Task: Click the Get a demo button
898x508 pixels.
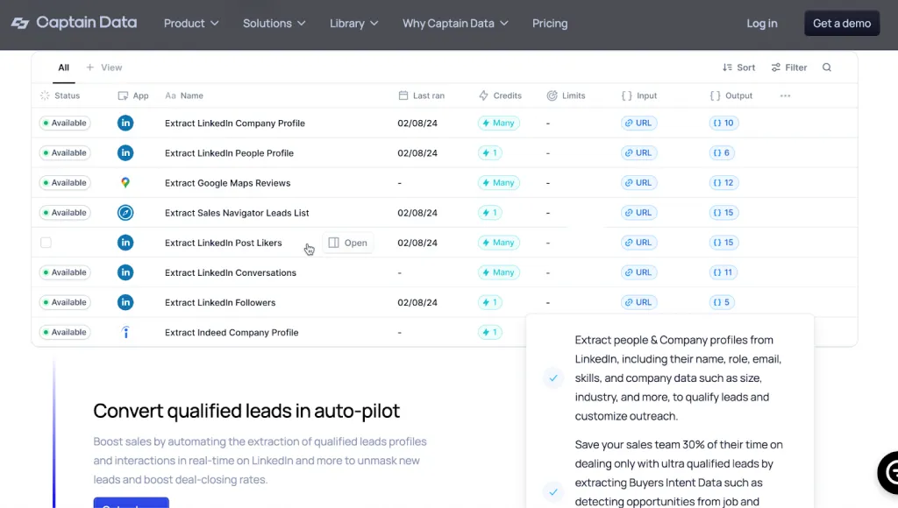Action: point(842,24)
